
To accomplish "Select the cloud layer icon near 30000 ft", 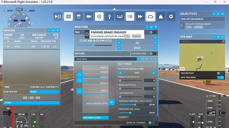I will point(79,75).
